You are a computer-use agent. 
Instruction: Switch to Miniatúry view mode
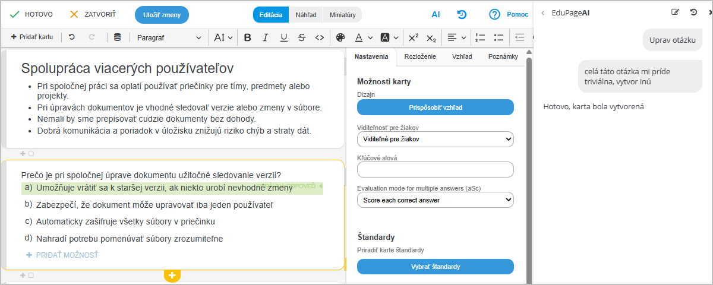click(343, 14)
